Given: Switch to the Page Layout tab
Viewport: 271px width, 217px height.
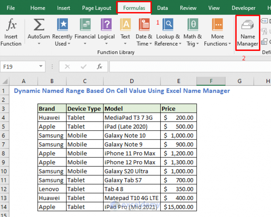Looking at the screenshot, I should 96,8.
